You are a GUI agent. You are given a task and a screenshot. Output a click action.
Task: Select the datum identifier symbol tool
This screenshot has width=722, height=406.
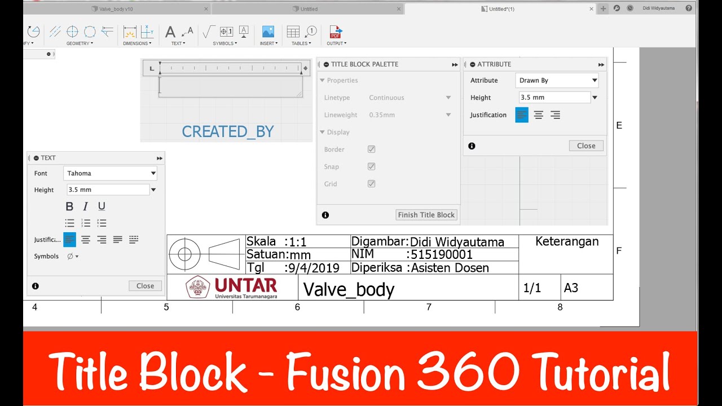click(244, 32)
